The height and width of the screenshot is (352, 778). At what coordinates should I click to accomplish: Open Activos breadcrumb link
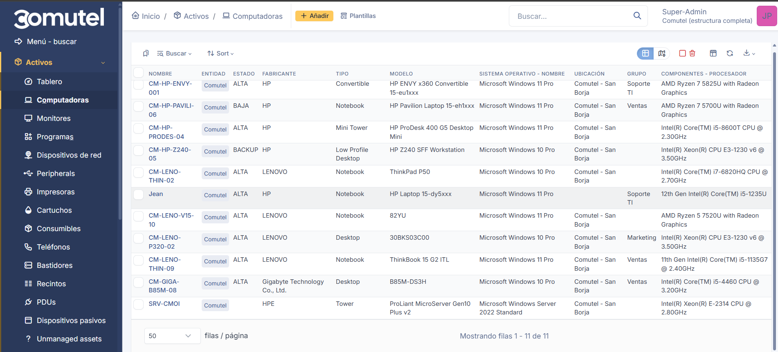191,16
